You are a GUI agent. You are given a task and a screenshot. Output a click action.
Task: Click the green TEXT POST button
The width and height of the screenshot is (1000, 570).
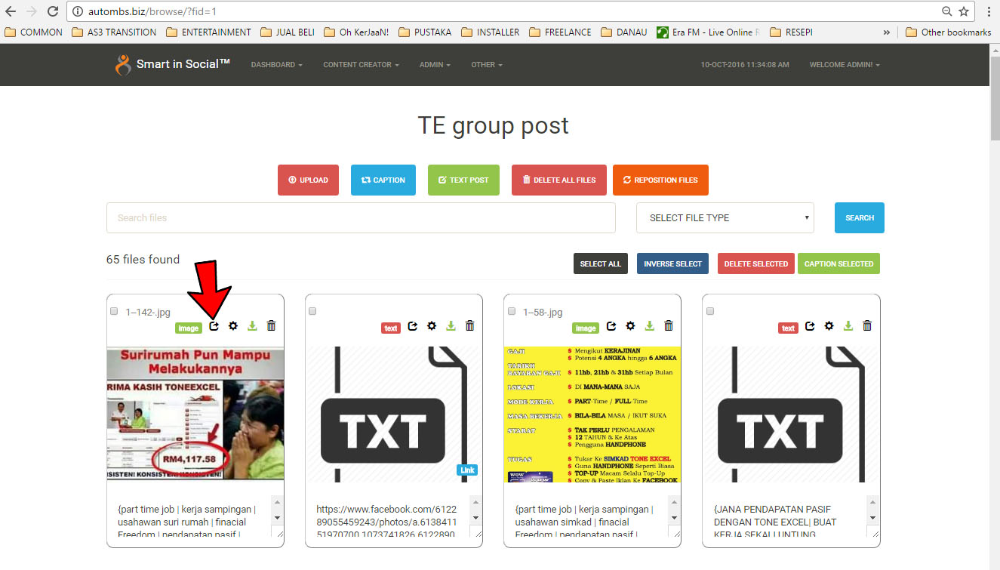(463, 180)
